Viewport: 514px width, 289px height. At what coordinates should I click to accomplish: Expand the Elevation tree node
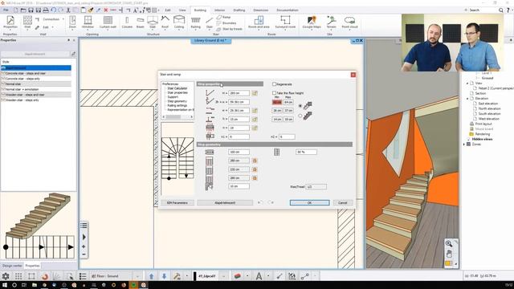(467, 98)
